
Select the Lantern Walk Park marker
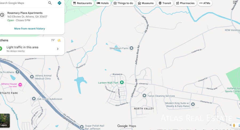(x=122, y=82)
